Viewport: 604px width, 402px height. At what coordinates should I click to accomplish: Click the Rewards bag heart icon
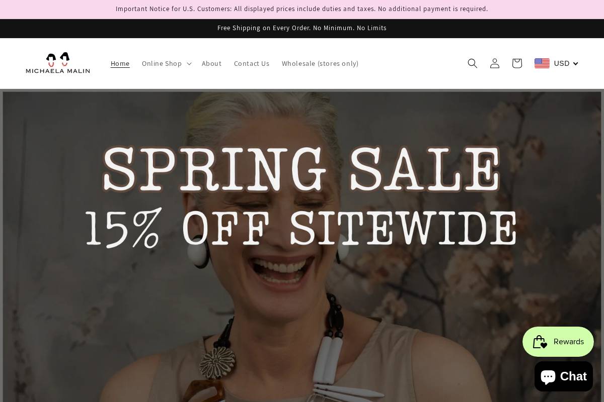tap(540, 342)
